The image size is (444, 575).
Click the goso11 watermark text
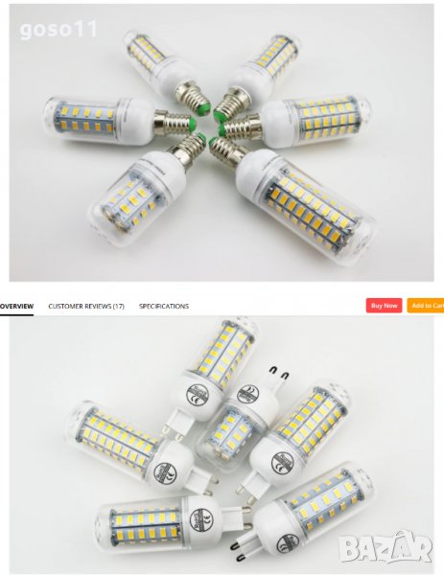click(x=58, y=30)
